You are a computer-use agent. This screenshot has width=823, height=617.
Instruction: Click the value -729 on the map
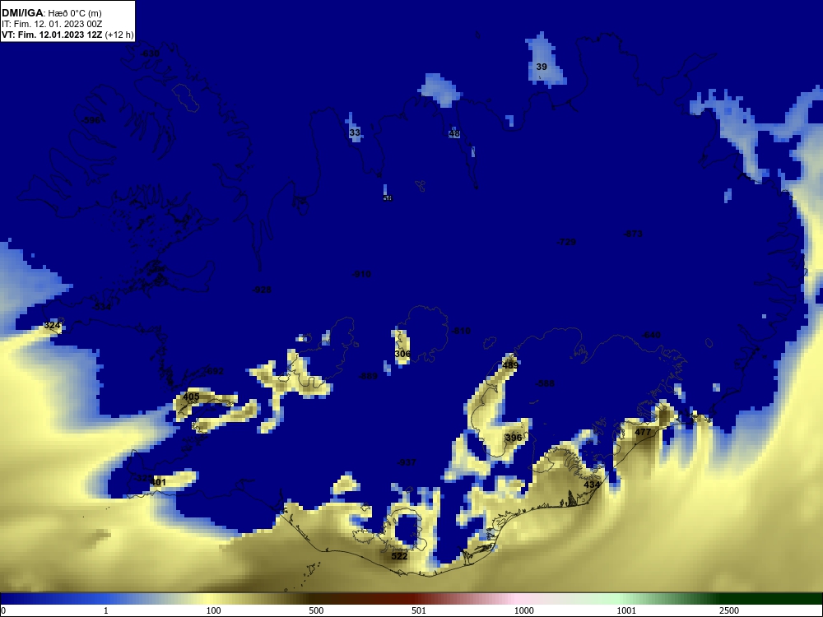pyautogui.click(x=566, y=242)
